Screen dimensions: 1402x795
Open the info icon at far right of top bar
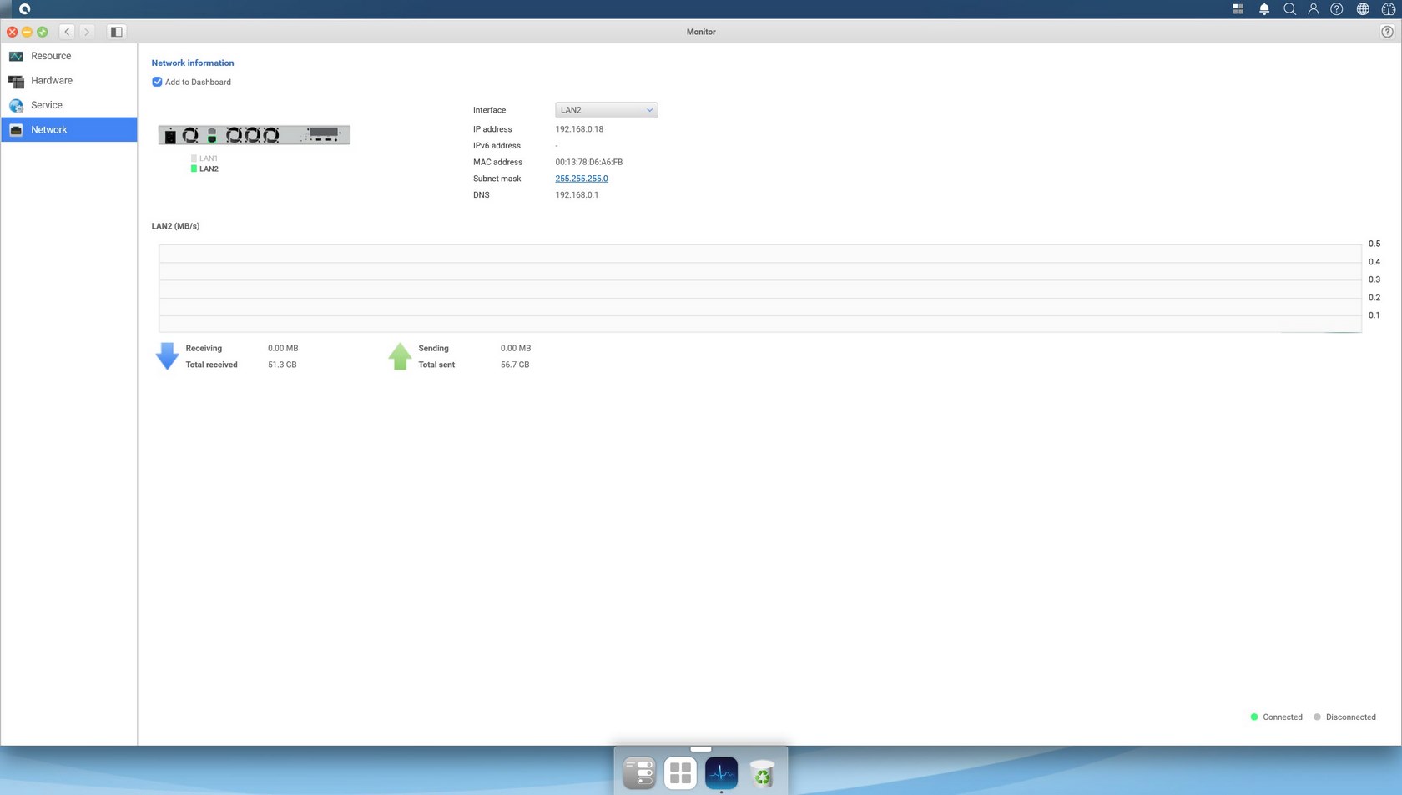click(x=1388, y=9)
